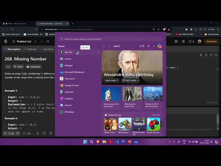Click Learn more on Volta's birthday
Screen dimensions: 221x166
click(112, 80)
